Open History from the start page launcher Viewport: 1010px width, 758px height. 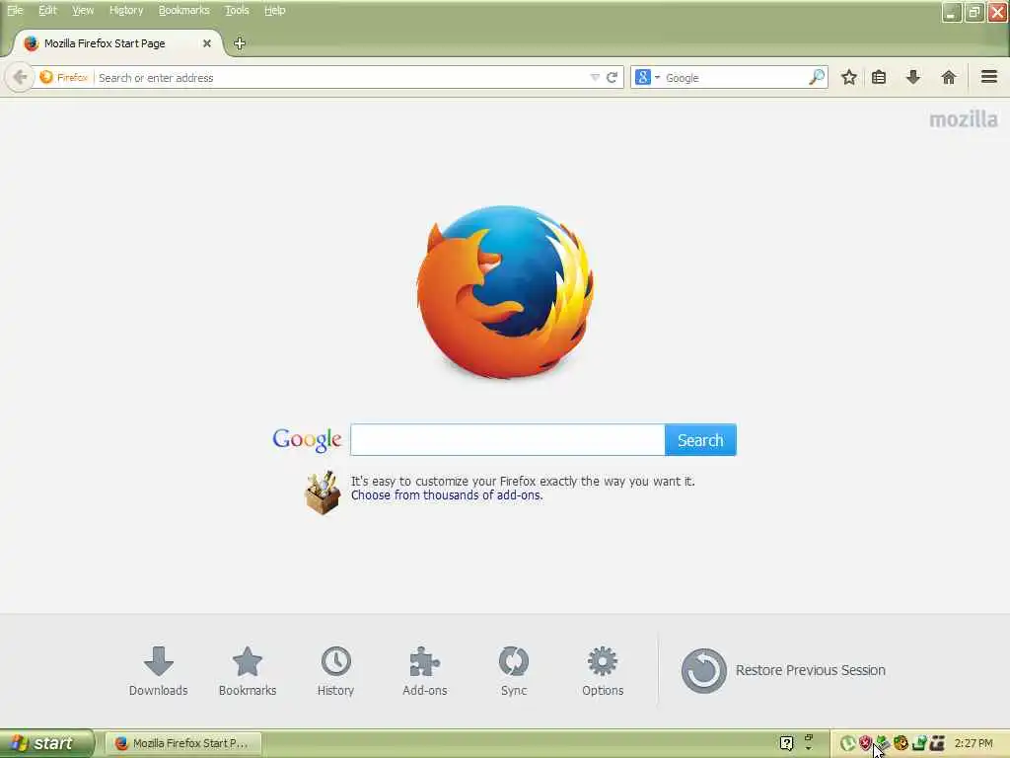(x=335, y=671)
